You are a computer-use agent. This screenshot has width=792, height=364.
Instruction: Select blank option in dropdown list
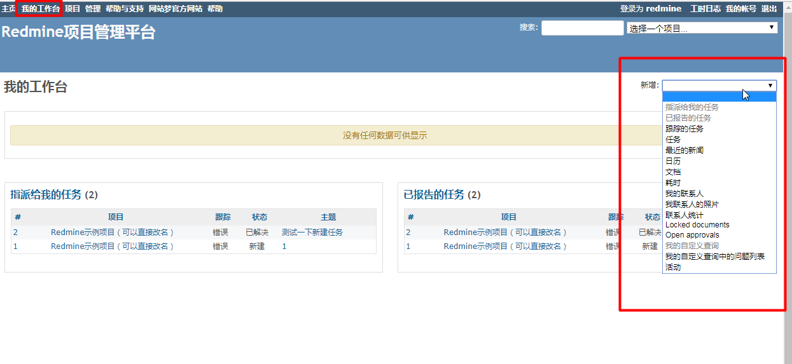(x=719, y=97)
